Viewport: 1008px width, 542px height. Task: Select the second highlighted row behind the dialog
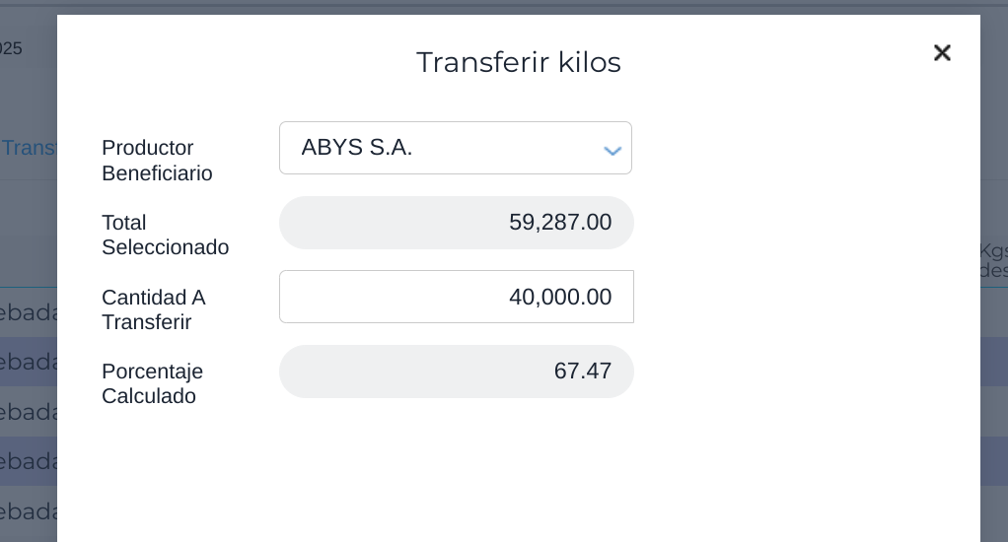coord(28,362)
